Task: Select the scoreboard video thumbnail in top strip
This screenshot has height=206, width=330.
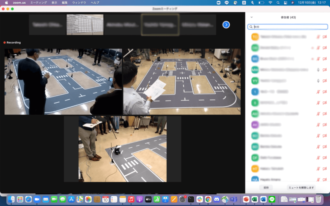Action: pos(85,25)
